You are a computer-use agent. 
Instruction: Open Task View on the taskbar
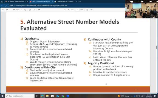coord(37,96)
